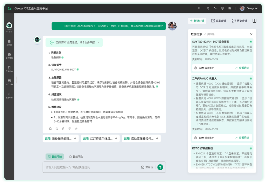Mark the response with thumbs down
Screen dimensions: 266x184
click(x=70, y=128)
